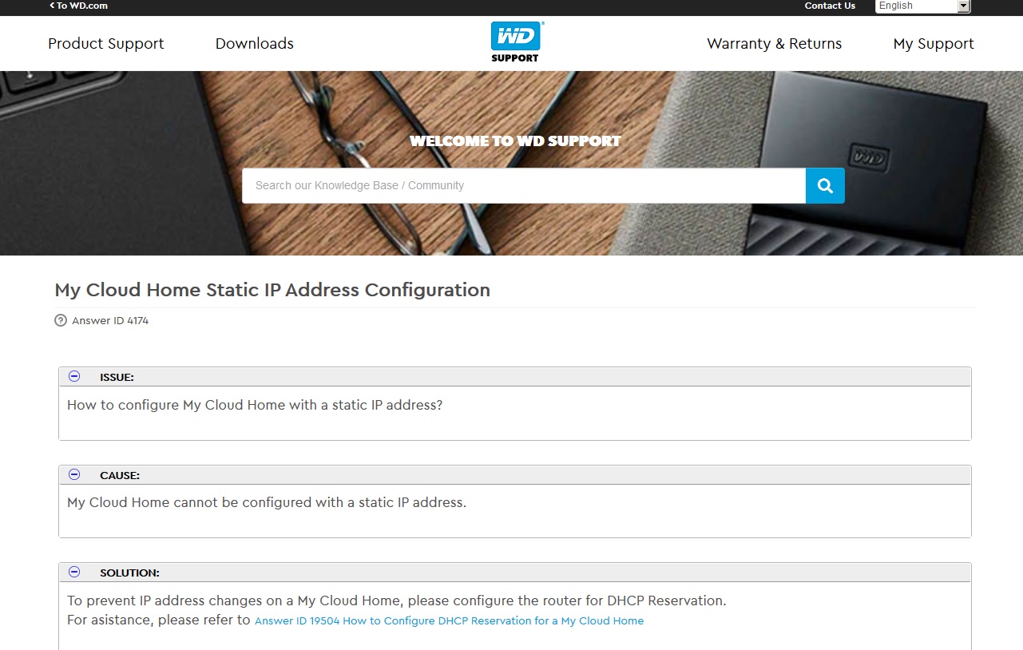This screenshot has width=1023, height=650.
Task: Collapse the CAUSE section
Action: 74,474
